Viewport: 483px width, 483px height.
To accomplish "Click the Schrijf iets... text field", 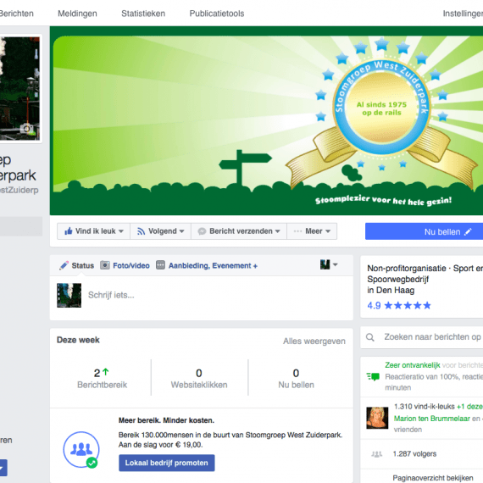I will (x=201, y=296).
